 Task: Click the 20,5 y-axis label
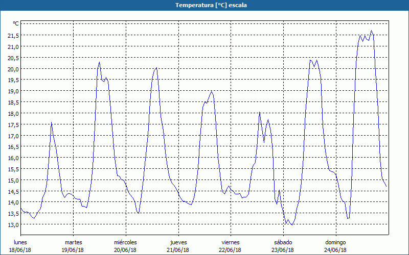click(x=13, y=58)
